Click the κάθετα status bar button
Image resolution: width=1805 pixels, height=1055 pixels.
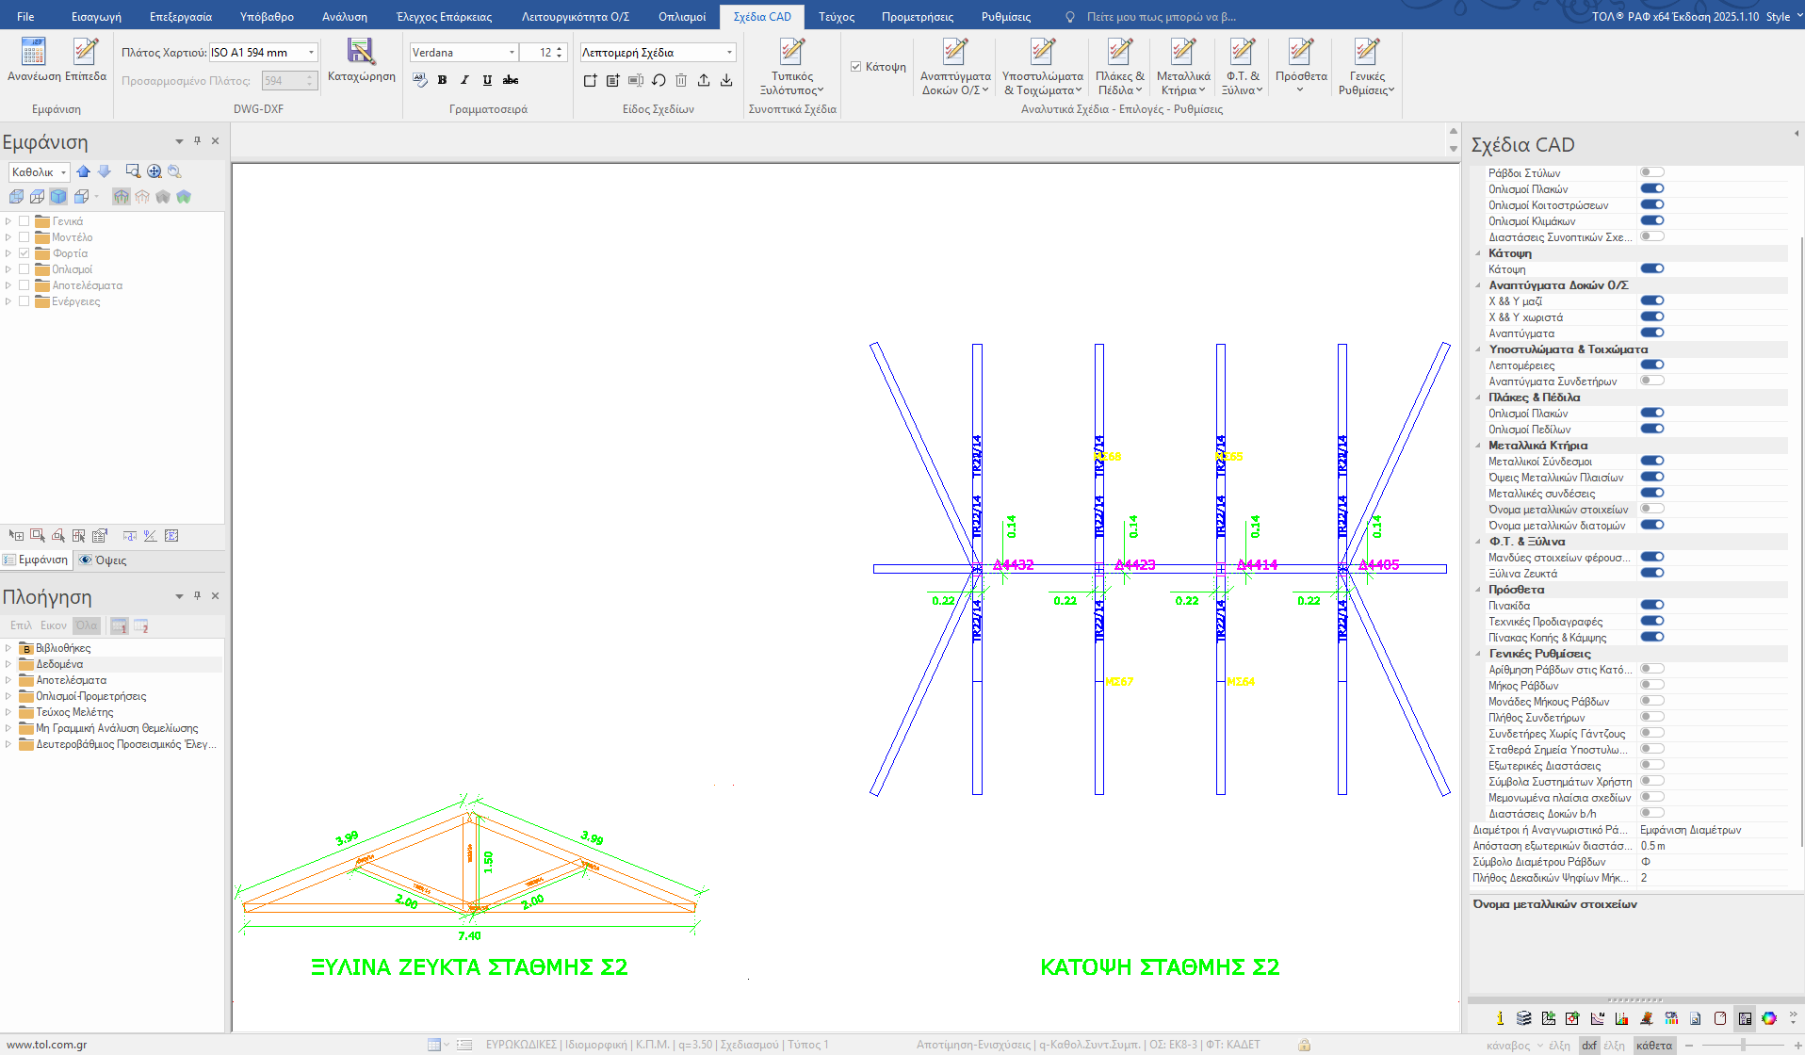pyautogui.click(x=1653, y=1045)
